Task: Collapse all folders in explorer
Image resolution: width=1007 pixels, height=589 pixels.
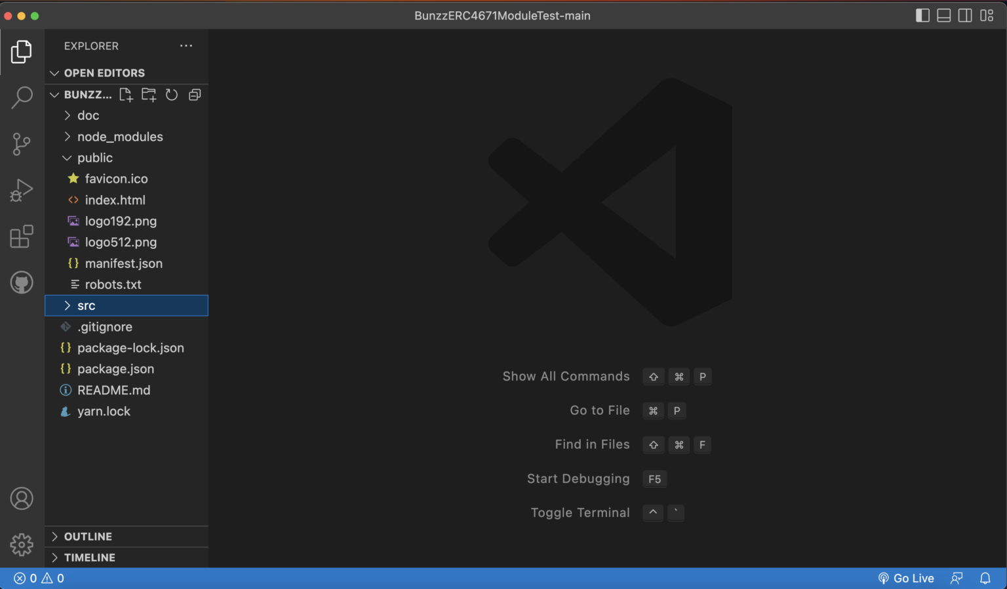Action: (195, 95)
